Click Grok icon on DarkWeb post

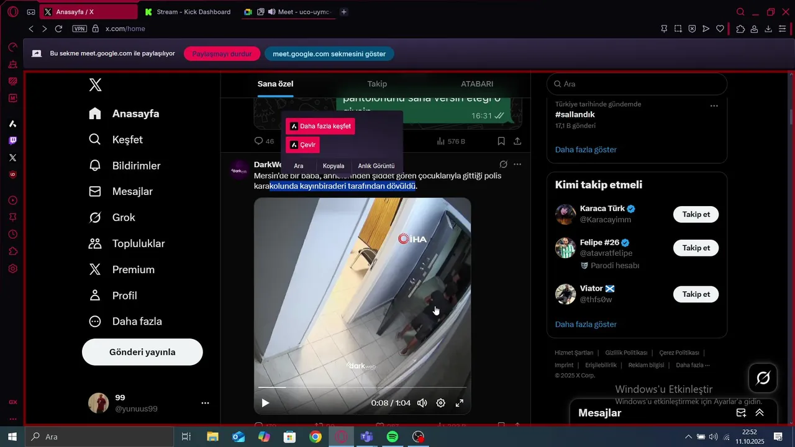pyautogui.click(x=504, y=165)
